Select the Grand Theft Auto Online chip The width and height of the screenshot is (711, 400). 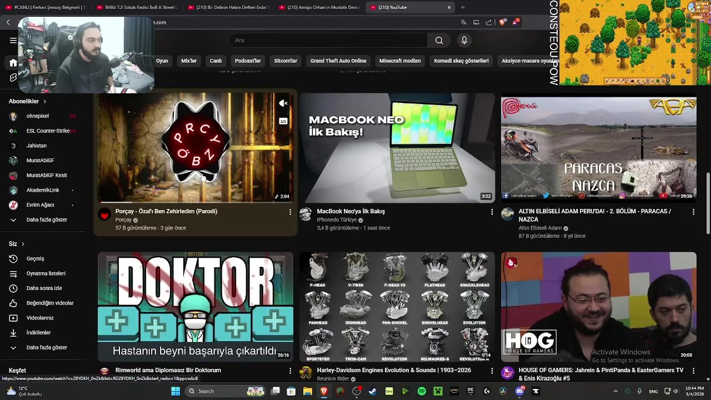coord(338,61)
